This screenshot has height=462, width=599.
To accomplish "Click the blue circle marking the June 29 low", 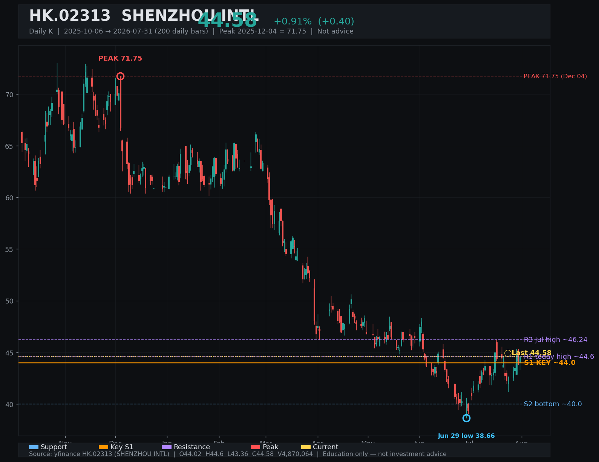I will pos(466,418).
